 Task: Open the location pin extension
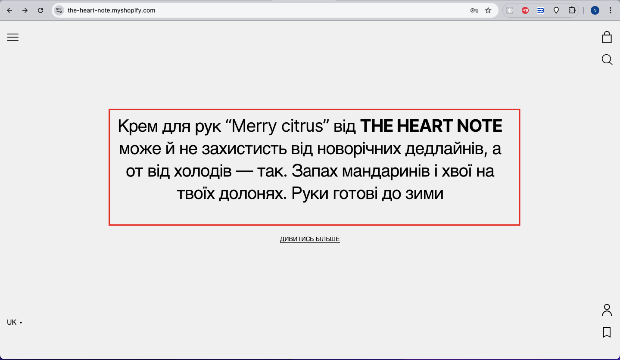pos(556,10)
